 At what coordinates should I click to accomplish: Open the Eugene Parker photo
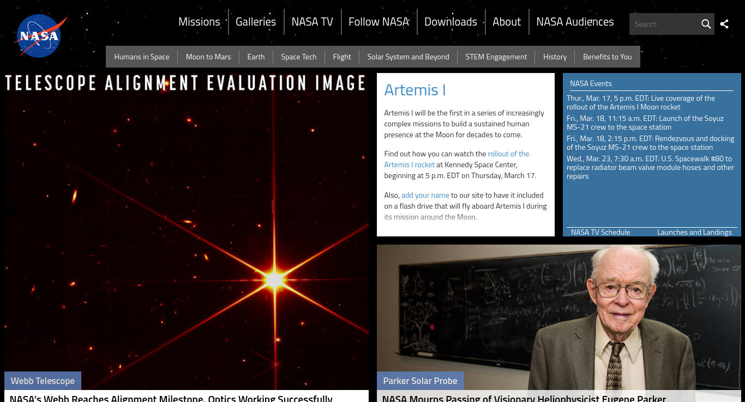click(x=559, y=317)
